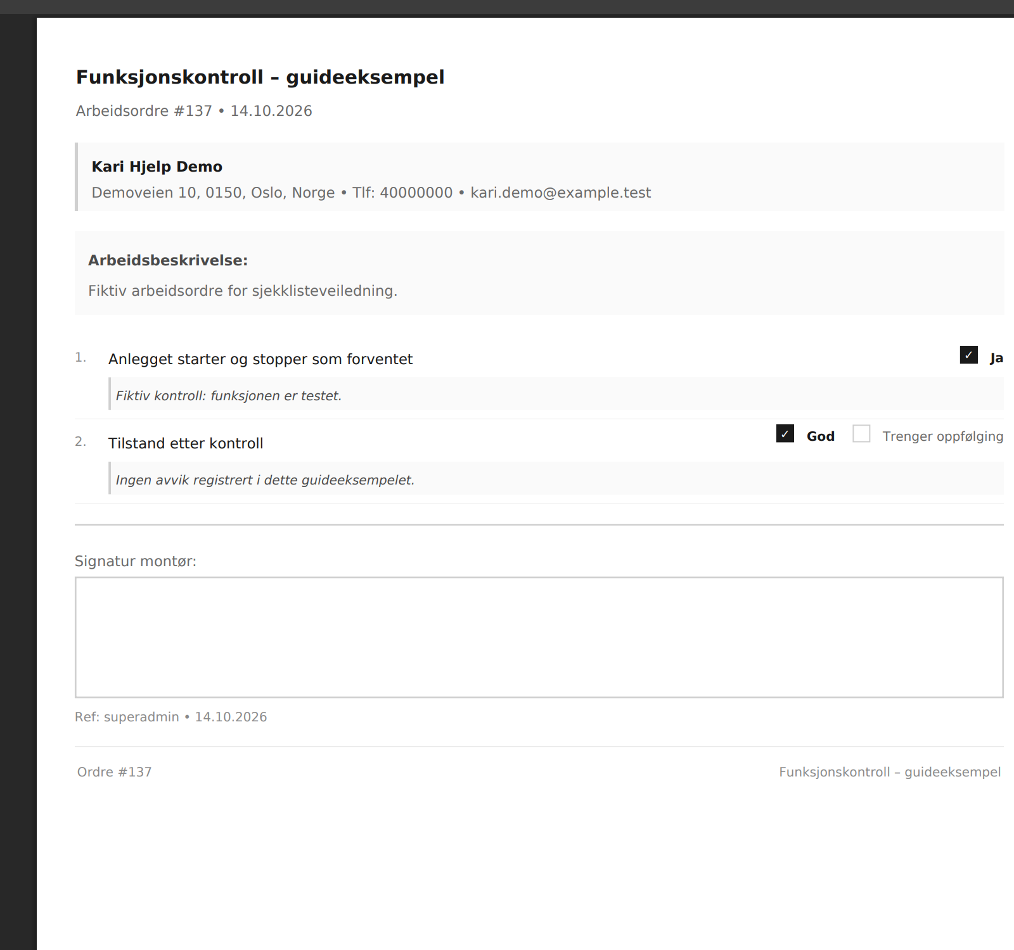Click the footer title Funksjonskontroll – guideeksempel
Screen dimensions: 1014x950
tap(890, 772)
